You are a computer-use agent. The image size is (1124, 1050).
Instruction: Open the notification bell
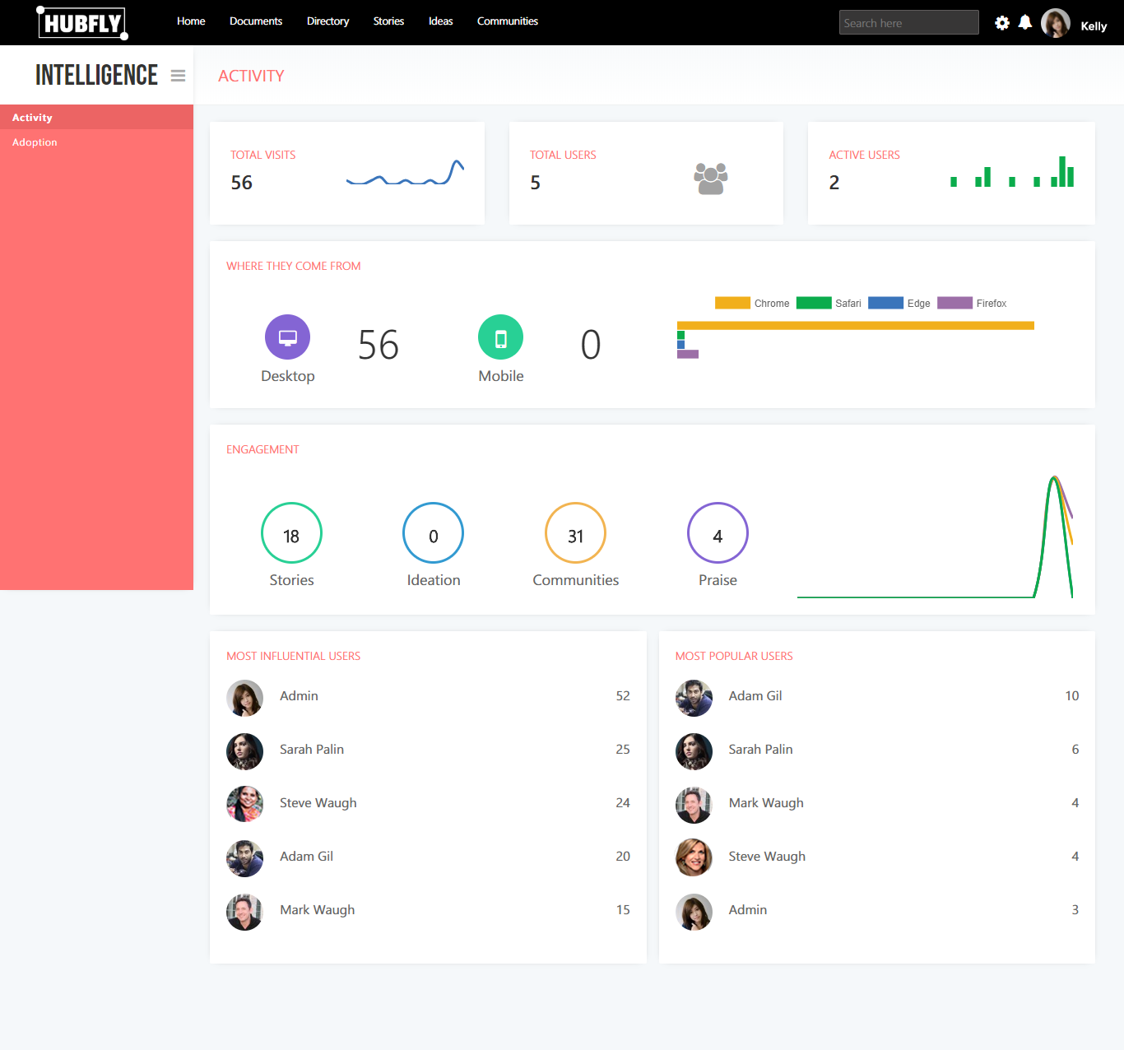click(1024, 23)
